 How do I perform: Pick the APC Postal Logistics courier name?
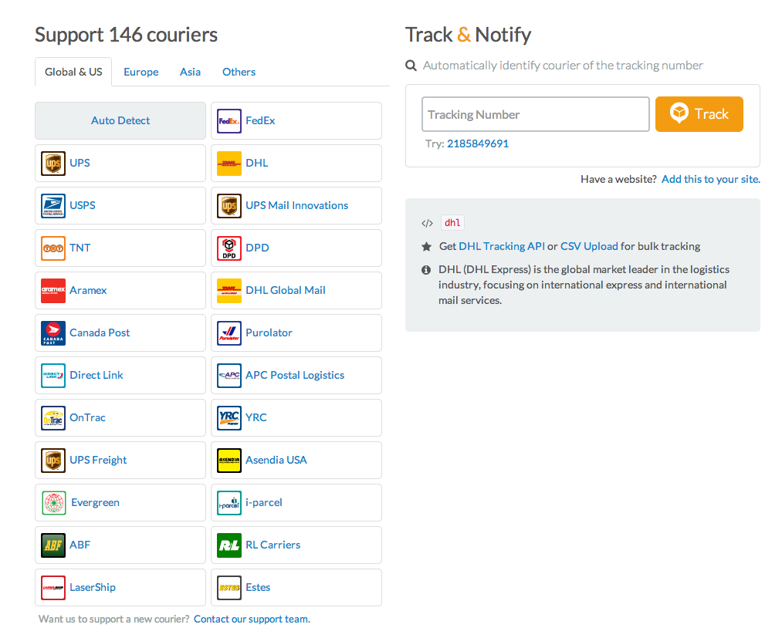click(x=295, y=375)
